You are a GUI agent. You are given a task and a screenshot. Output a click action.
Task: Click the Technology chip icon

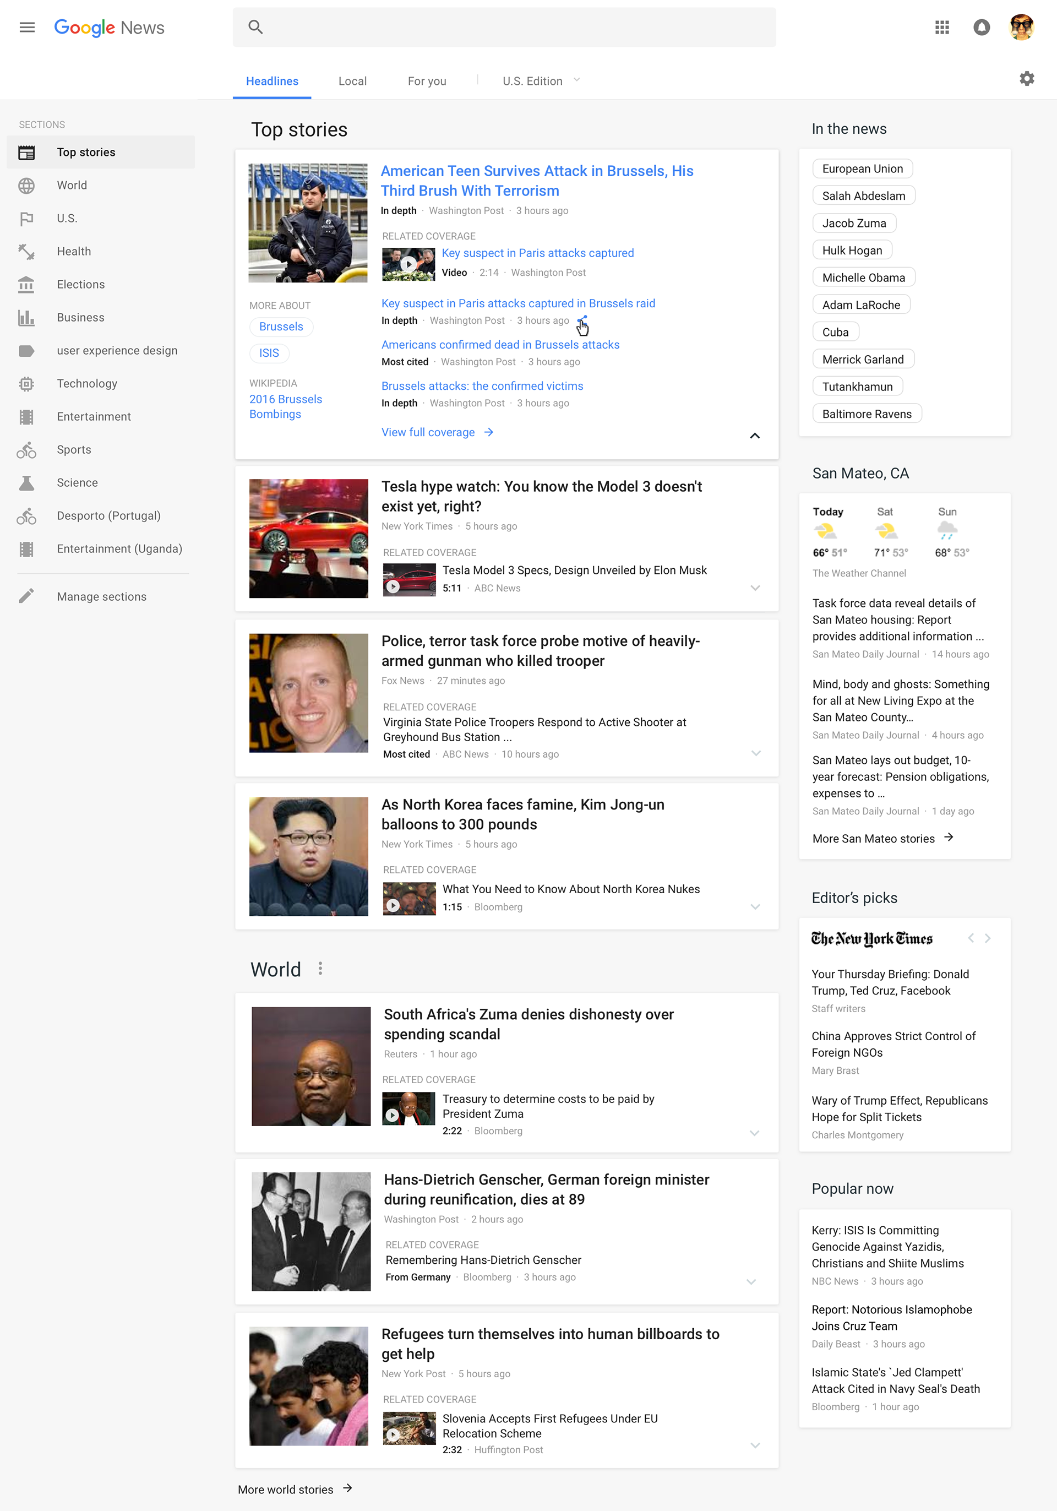pyautogui.click(x=26, y=384)
